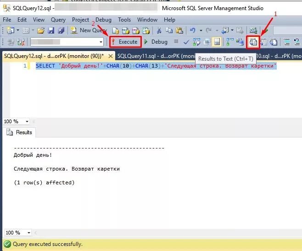Close the SQLQuery12.sql tab
Viewport: 302px width, 251px height.
(x=111, y=56)
